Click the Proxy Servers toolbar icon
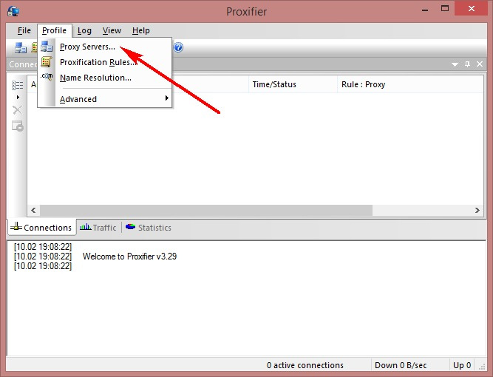 point(21,48)
